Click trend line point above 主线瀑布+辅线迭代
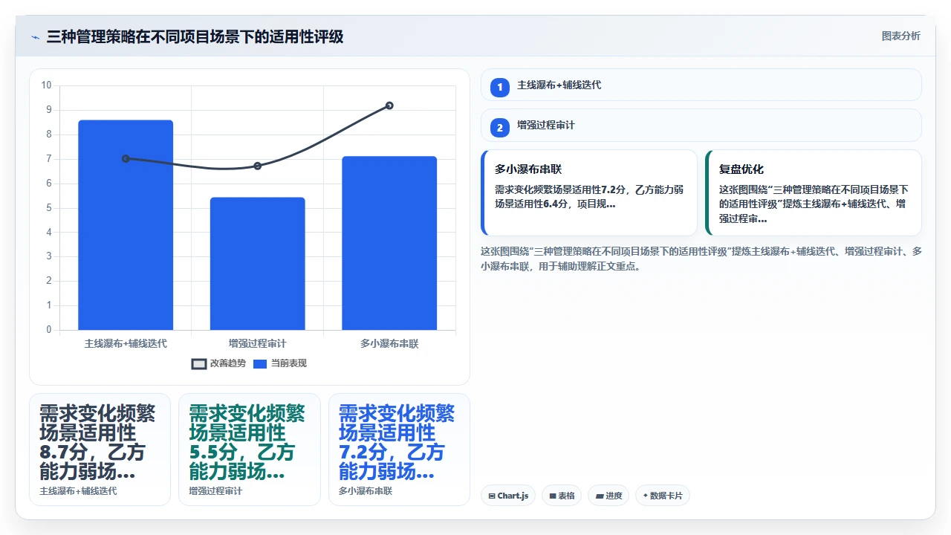The image size is (951, 535). point(126,158)
